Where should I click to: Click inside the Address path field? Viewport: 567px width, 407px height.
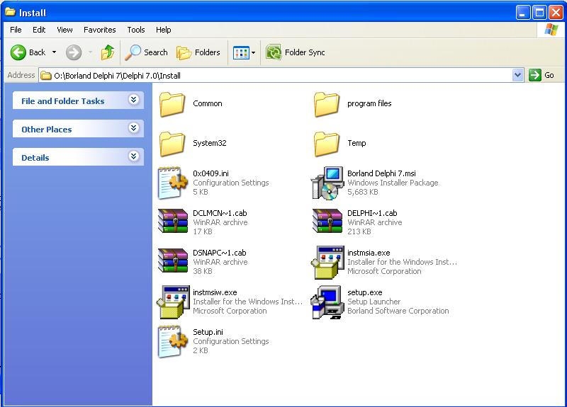tap(283, 75)
